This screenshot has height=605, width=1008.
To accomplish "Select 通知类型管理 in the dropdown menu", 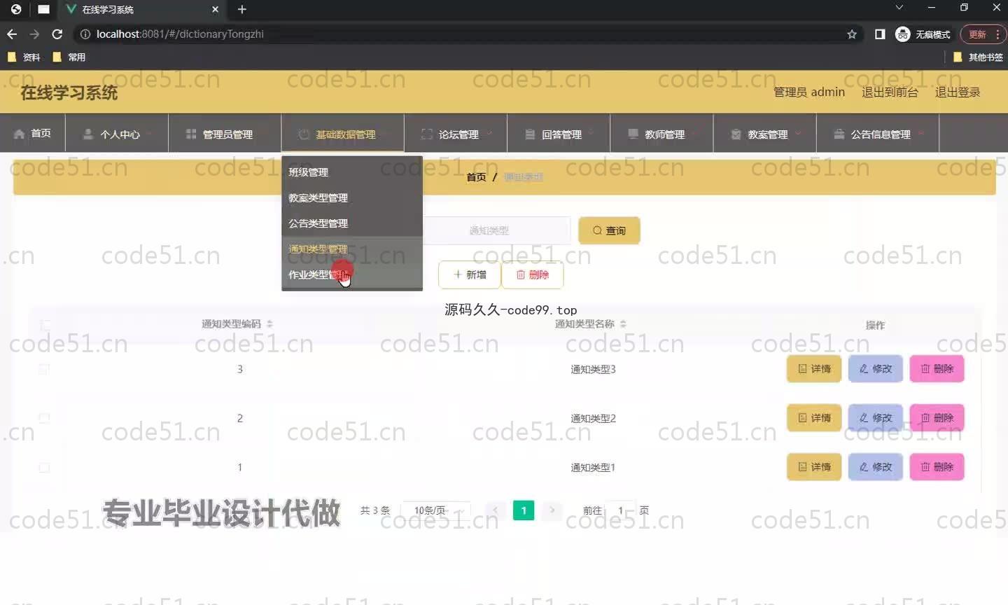I will [x=351, y=249].
